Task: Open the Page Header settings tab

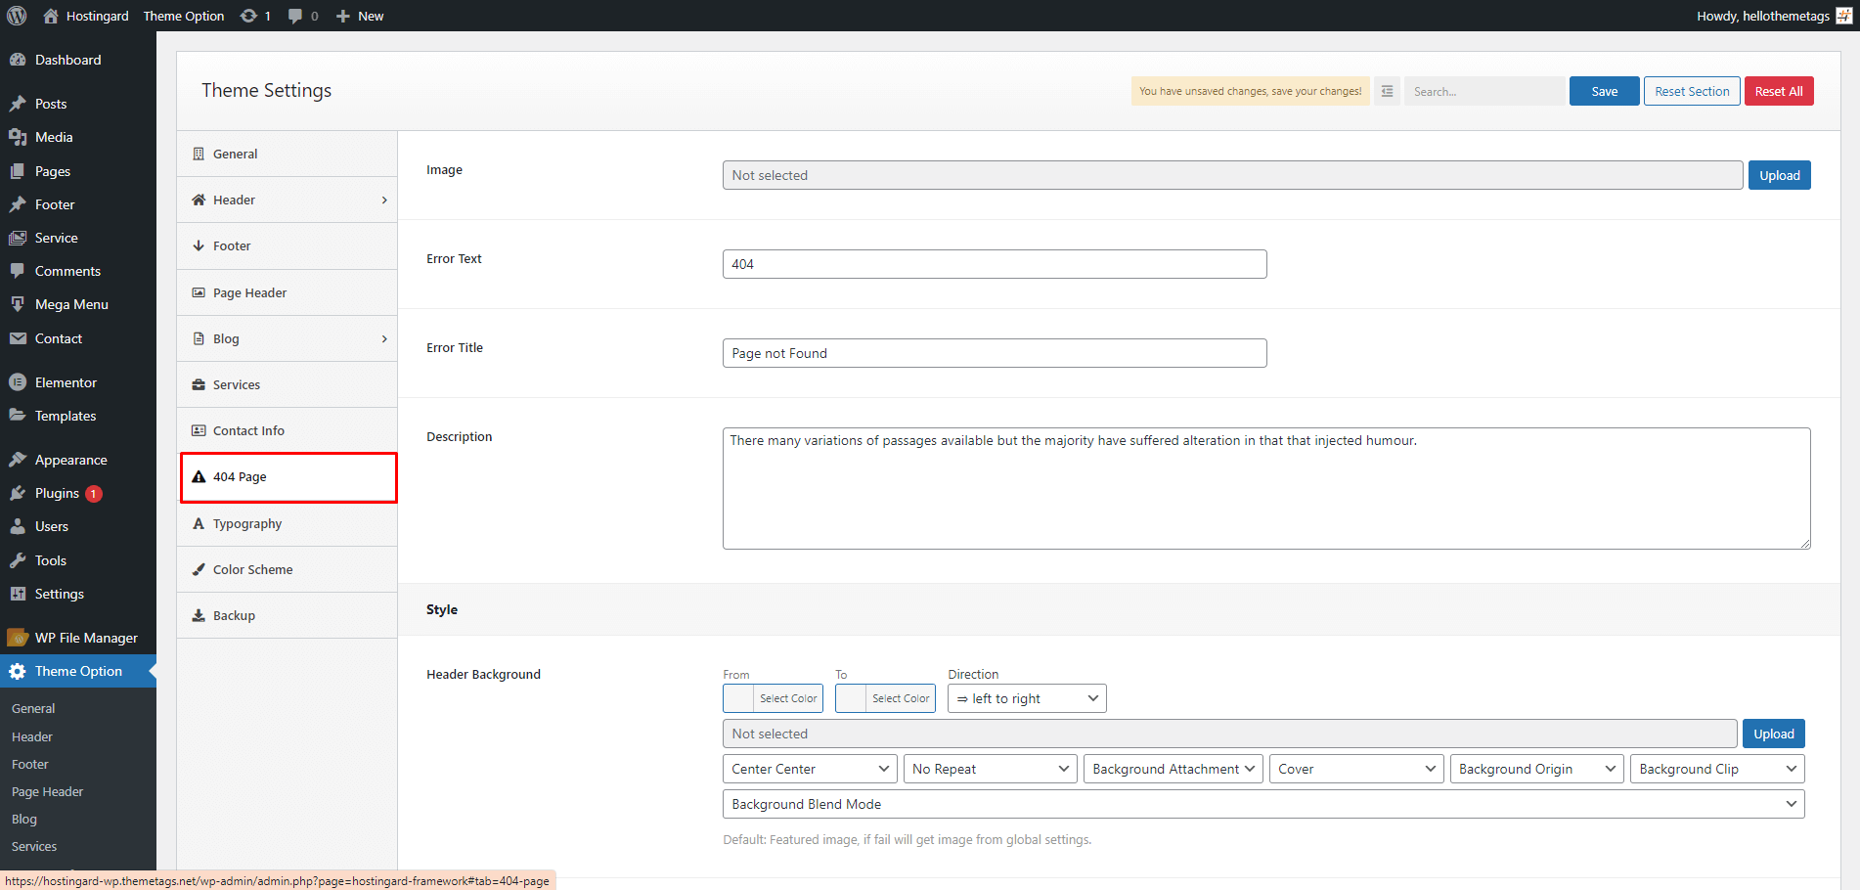Action: click(x=287, y=292)
